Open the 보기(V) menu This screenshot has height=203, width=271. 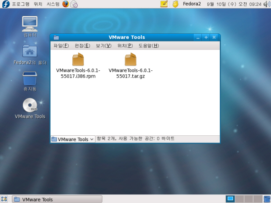[x=104, y=46]
